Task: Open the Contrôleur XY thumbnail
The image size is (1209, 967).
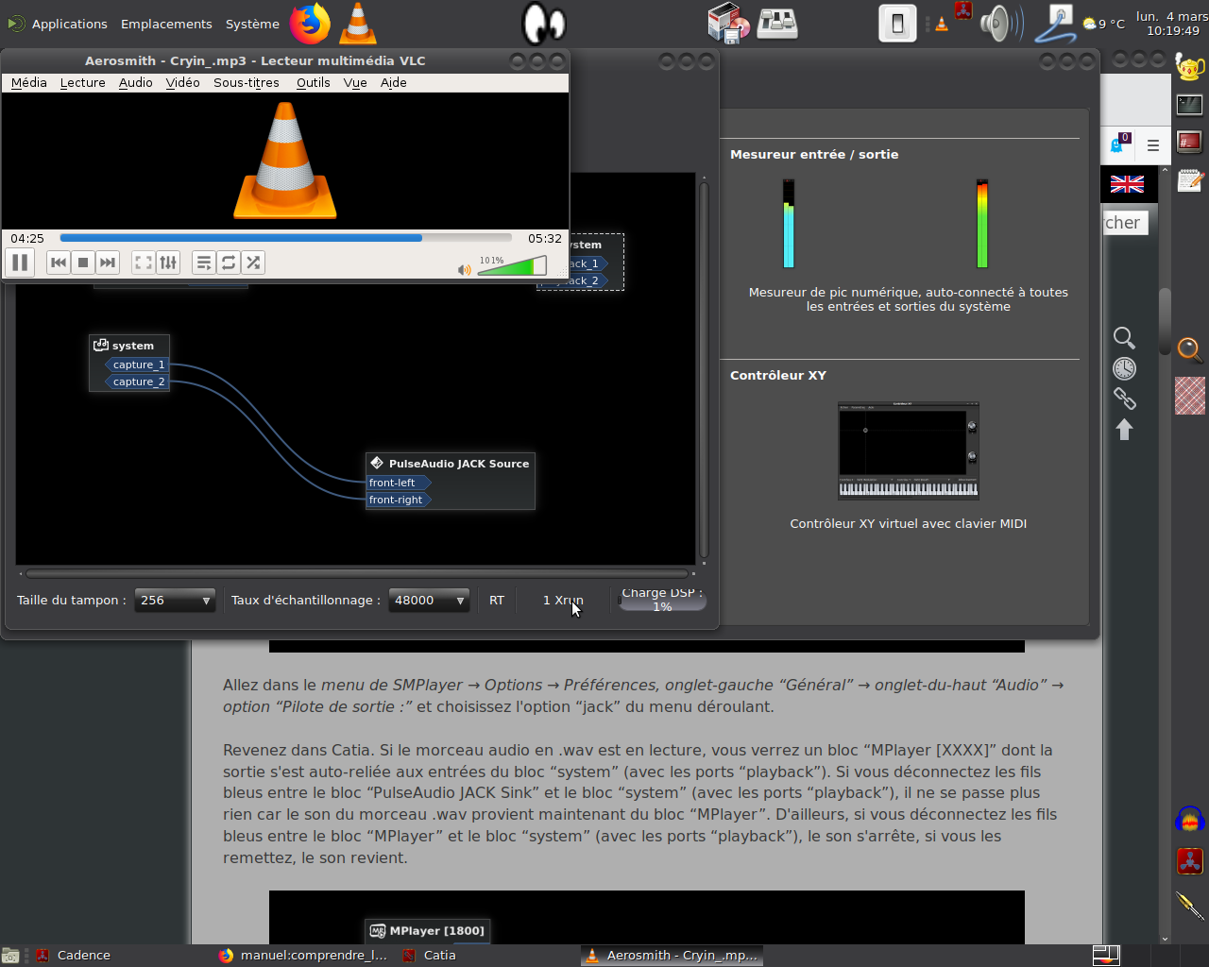Action: point(909,450)
